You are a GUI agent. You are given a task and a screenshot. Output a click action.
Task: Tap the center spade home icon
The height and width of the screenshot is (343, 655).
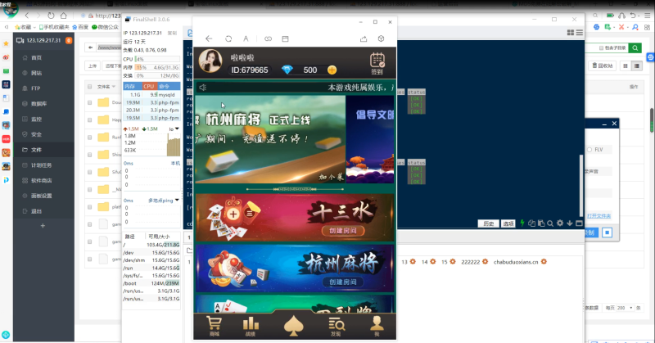[294, 327]
